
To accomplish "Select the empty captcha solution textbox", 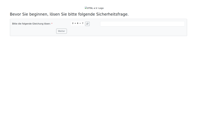I will point(142,24).
